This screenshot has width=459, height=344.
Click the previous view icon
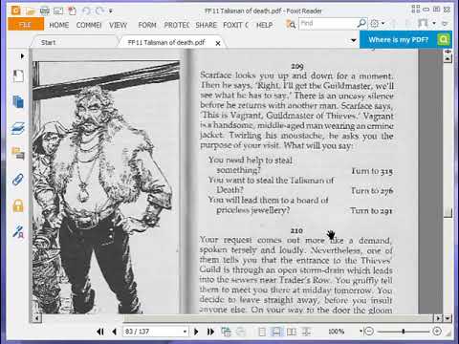click(226, 332)
